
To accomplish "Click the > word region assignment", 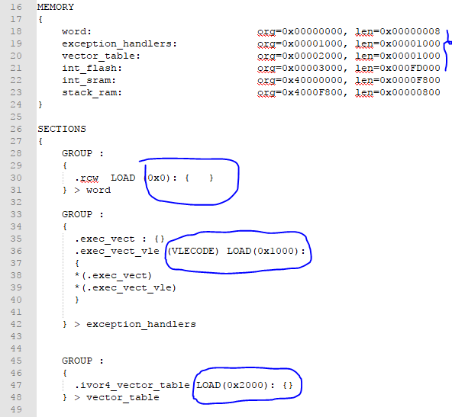I will click(92, 190).
